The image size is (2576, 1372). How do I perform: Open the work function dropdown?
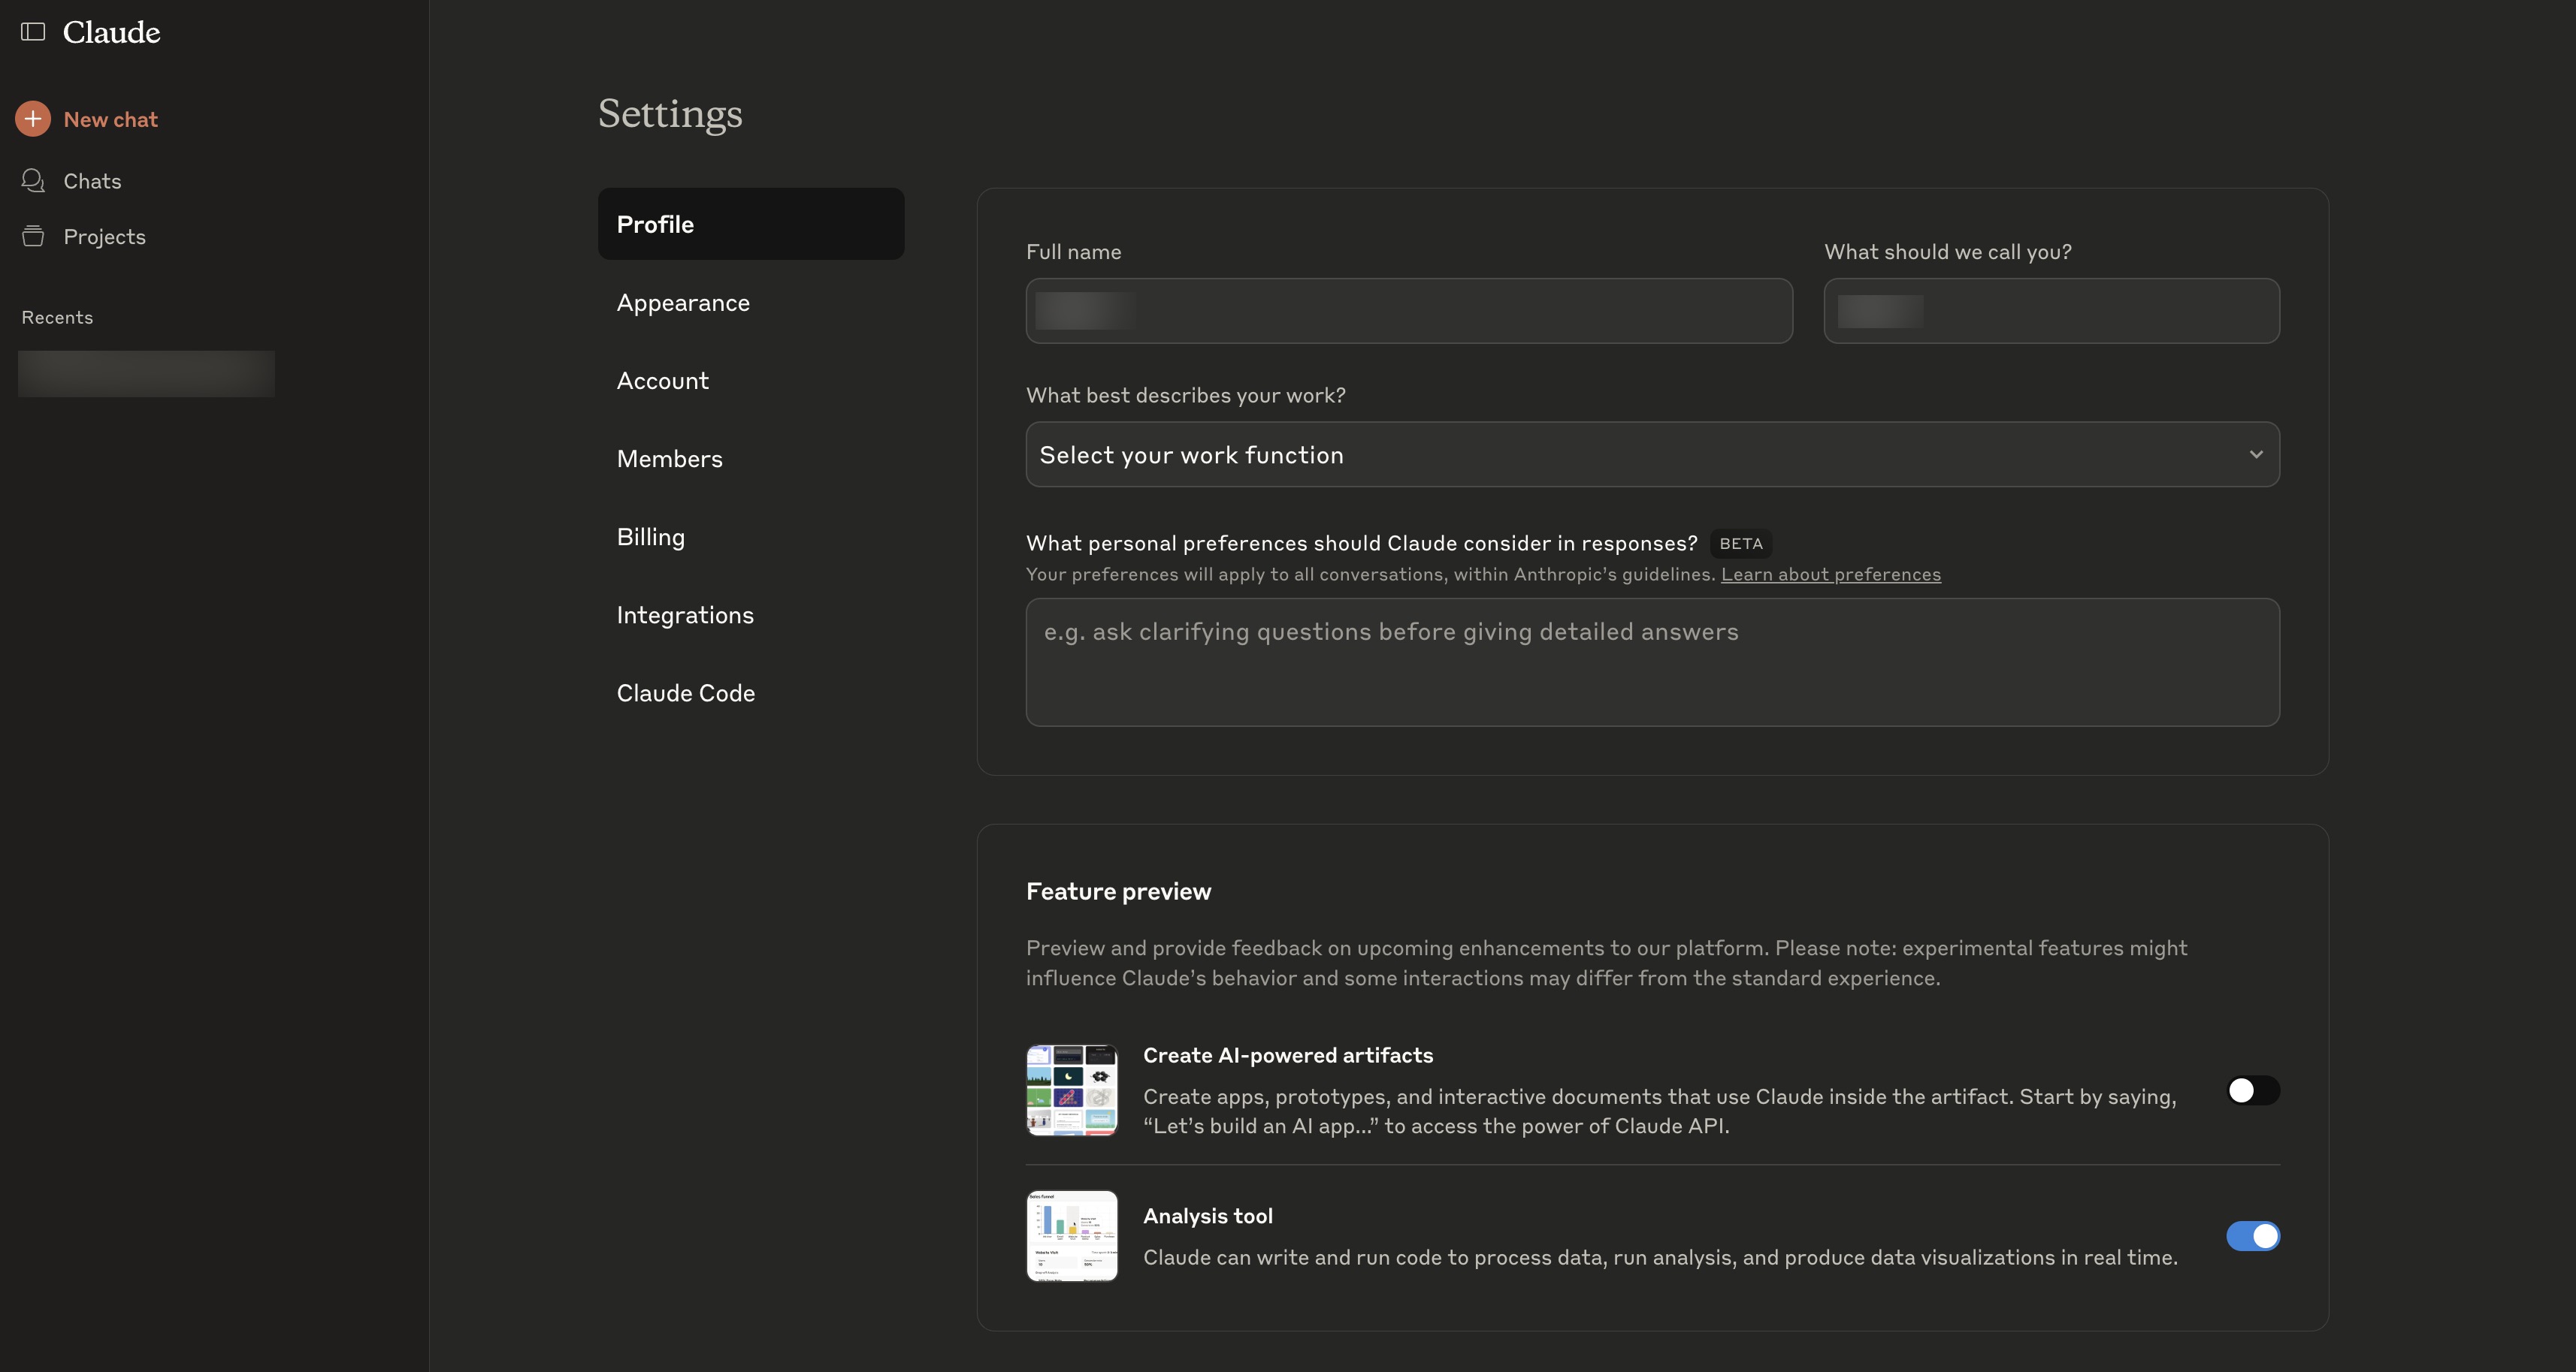coord(1650,454)
